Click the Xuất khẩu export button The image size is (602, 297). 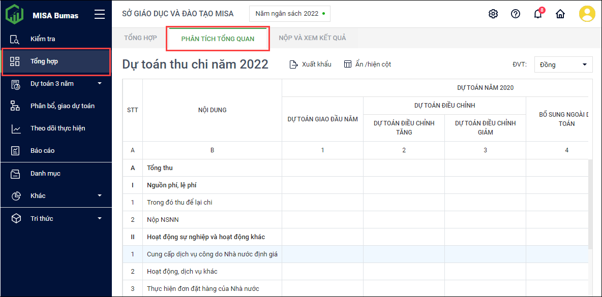(x=310, y=64)
